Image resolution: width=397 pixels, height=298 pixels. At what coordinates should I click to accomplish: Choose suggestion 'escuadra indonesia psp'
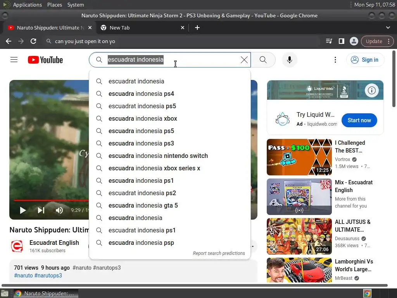pyautogui.click(x=170, y=243)
